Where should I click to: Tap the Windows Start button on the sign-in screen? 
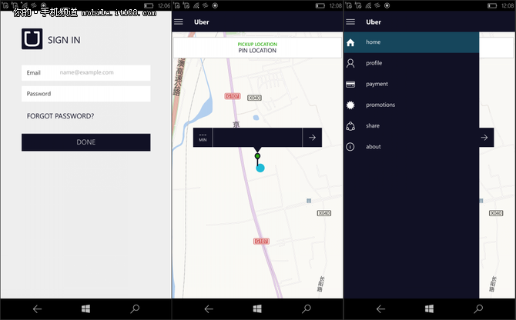pyautogui.click(x=86, y=308)
